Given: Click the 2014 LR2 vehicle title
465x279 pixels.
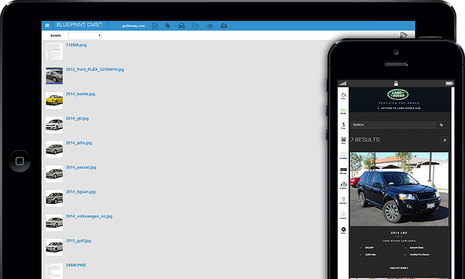Looking at the screenshot, I should coord(399,233).
